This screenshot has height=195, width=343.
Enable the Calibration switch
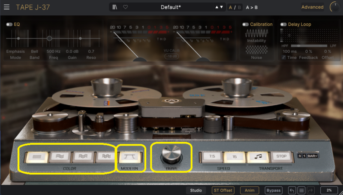click(x=246, y=24)
